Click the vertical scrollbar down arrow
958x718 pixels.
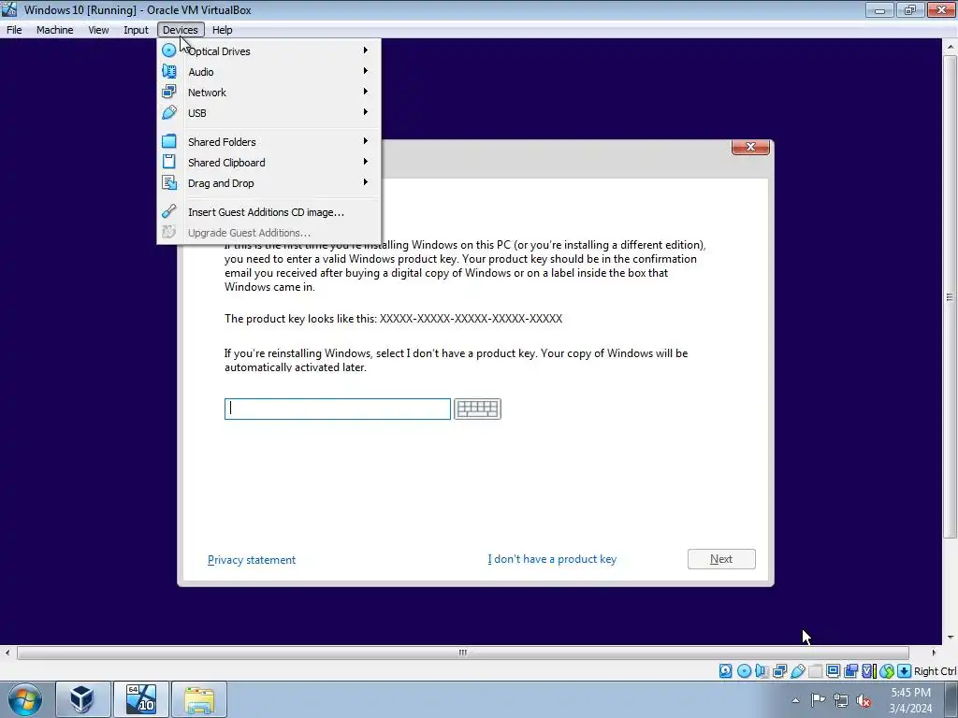[951, 637]
